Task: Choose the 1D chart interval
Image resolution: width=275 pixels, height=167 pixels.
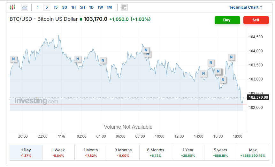Action: click(x=91, y=7)
